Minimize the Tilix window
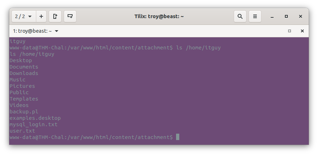This screenshot has width=318, height=155. [272, 16]
